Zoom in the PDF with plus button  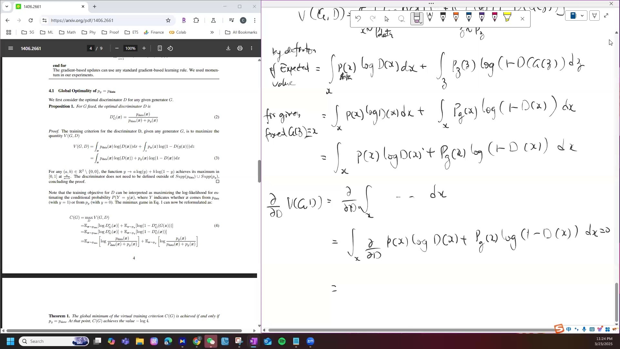(x=144, y=48)
